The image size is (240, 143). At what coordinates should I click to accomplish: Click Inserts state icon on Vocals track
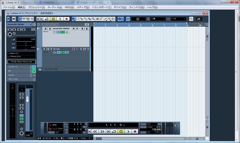58,52
